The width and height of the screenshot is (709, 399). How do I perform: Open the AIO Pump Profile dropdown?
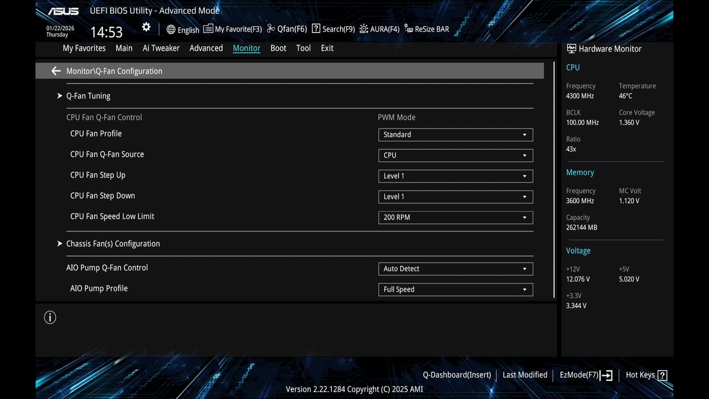(x=455, y=289)
